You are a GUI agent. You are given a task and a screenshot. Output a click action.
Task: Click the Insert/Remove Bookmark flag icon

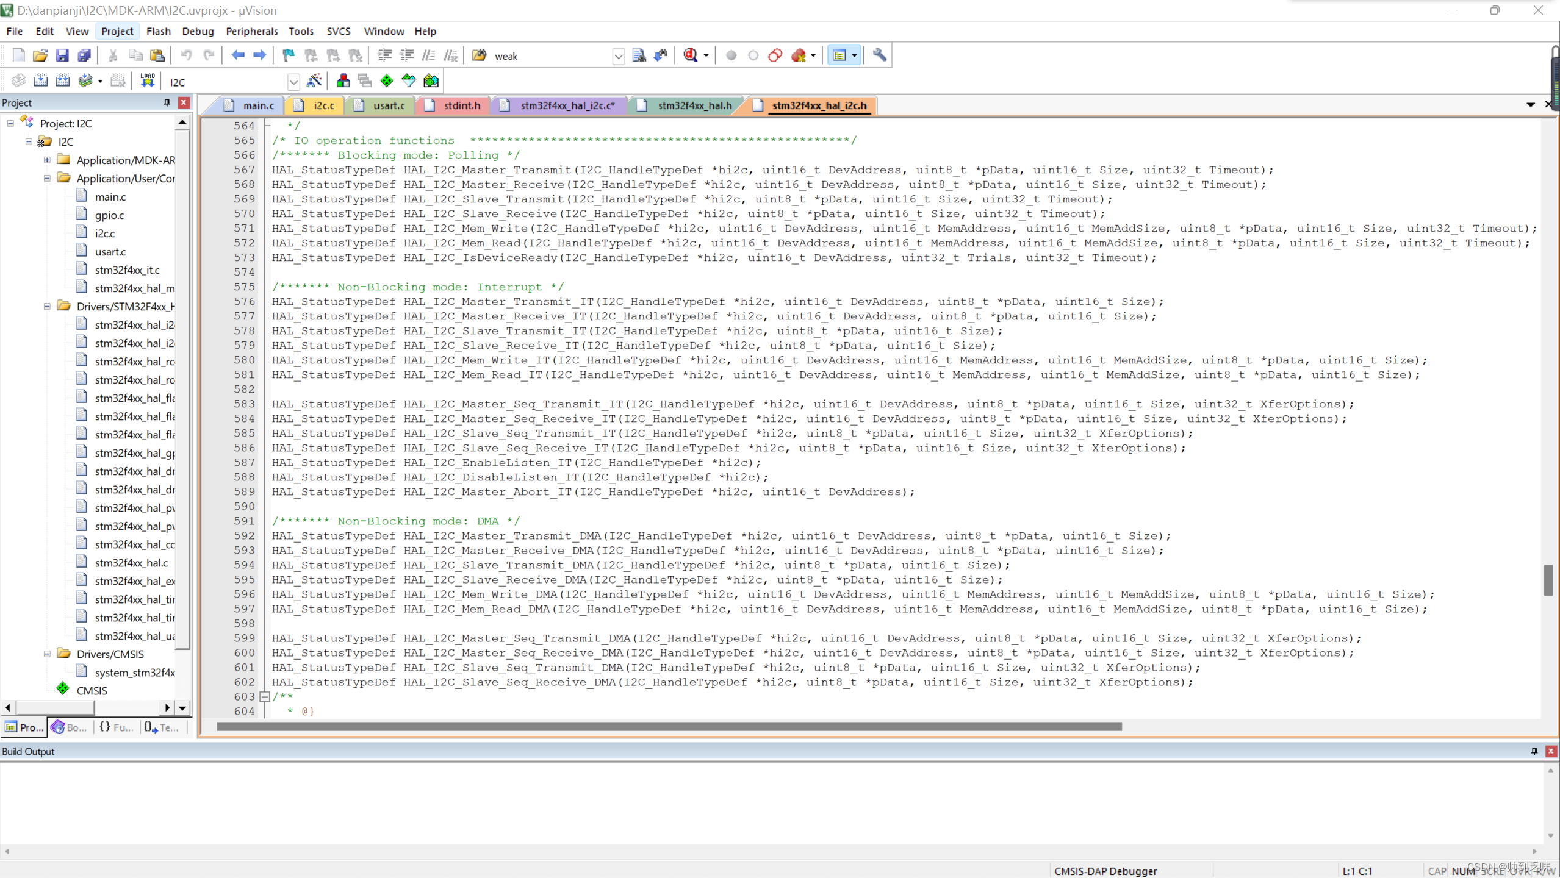(x=288, y=55)
